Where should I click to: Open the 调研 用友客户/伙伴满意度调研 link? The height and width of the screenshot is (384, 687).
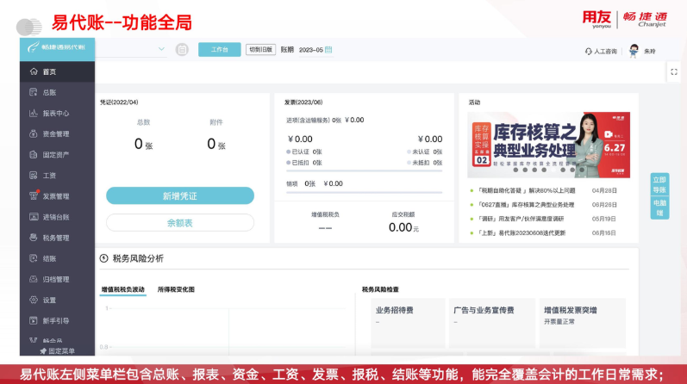point(521,219)
